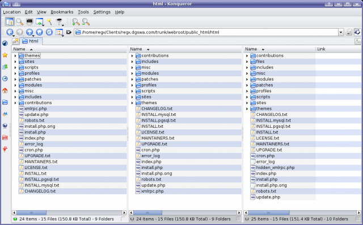This screenshot has height=225, width=363.
Task: Expand contributions folder in middle pane
Action: click(132, 55)
